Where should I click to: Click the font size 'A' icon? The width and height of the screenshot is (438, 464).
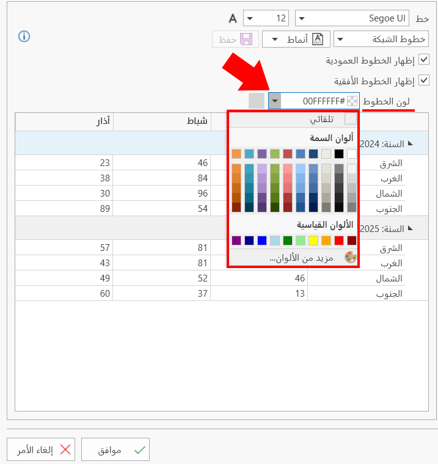(233, 18)
